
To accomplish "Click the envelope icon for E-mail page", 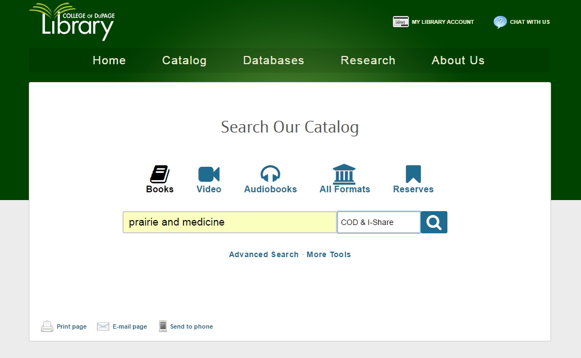I will click(103, 326).
